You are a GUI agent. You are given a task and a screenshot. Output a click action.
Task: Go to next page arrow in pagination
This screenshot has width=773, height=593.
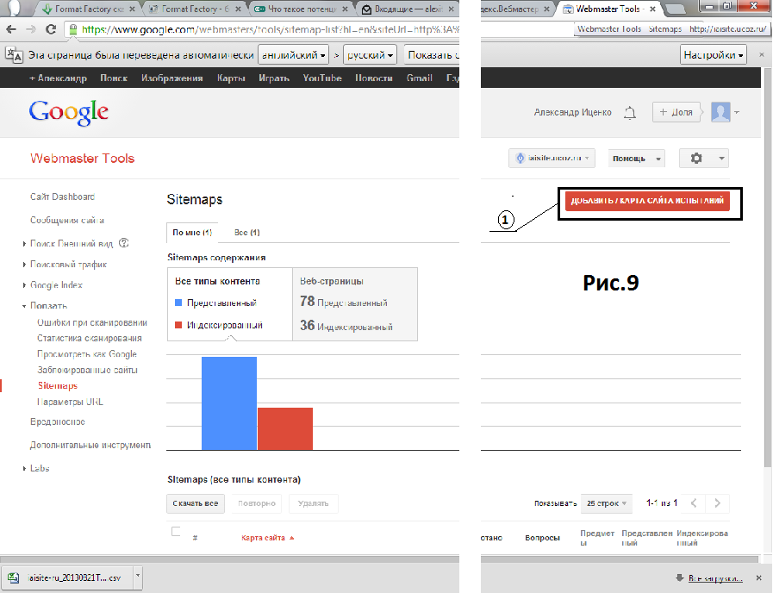pos(717,503)
